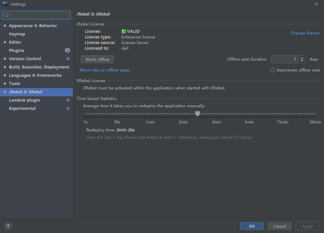The image size is (324, 233).
Task: Click the search magnifier icon
Action: coord(6,15)
